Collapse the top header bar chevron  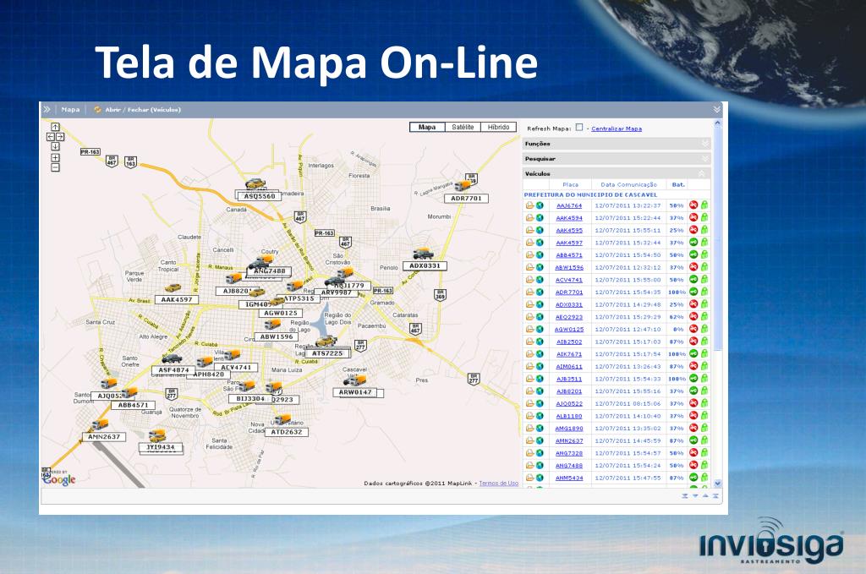point(717,109)
